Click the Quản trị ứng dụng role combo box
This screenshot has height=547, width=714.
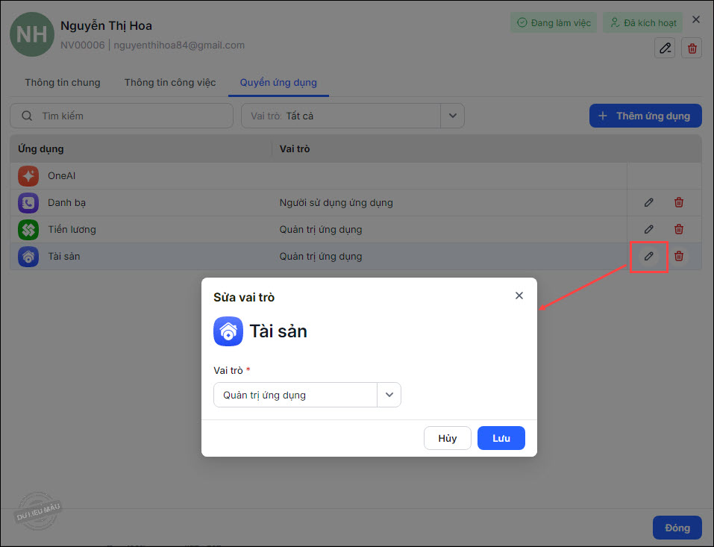(x=307, y=395)
